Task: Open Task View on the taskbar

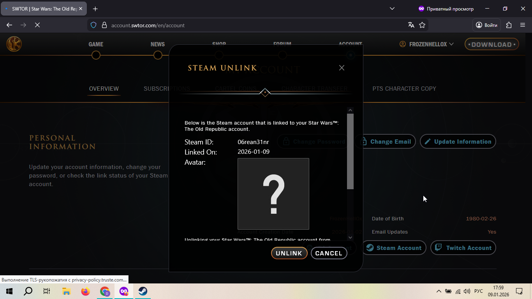Action: pos(47,291)
